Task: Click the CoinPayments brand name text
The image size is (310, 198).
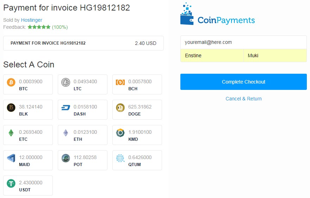Action: click(x=226, y=20)
